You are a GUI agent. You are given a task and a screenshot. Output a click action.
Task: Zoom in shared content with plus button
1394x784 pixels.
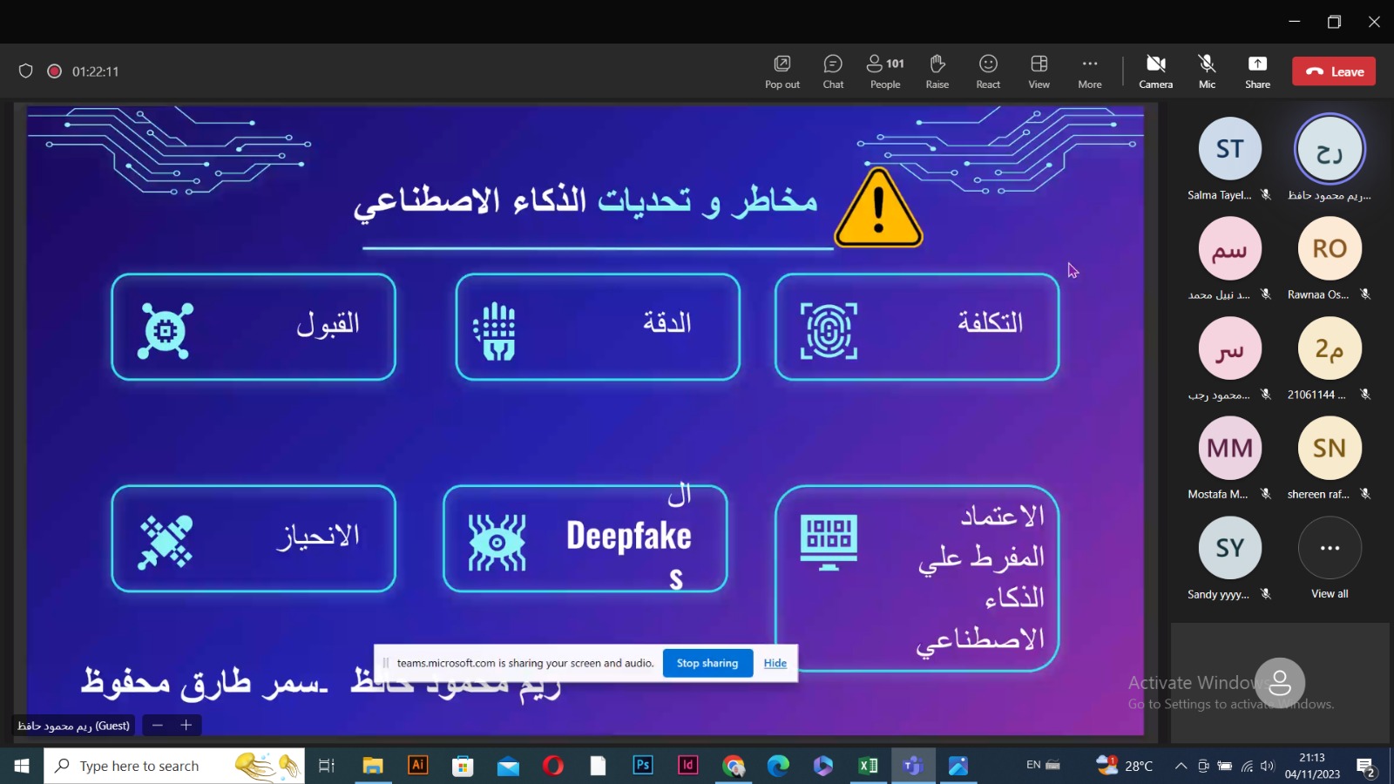[x=186, y=725]
